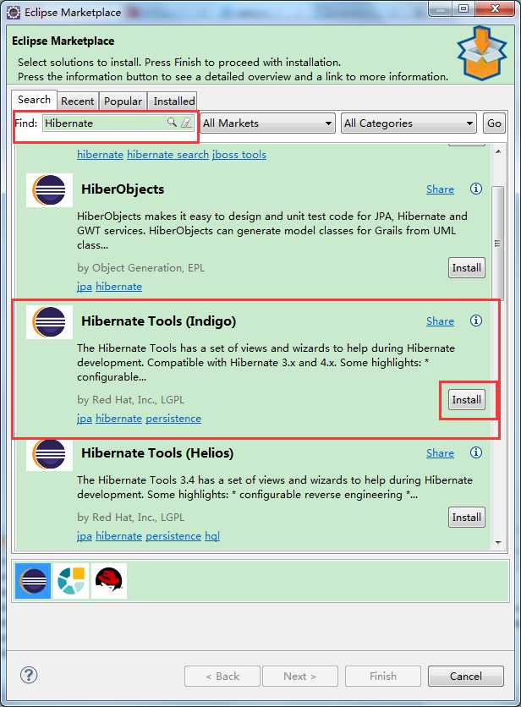Image resolution: width=521 pixels, height=707 pixels.
Task: Select the Eclipse marketplace catalog icon
Action: click(x=33, y=581)
